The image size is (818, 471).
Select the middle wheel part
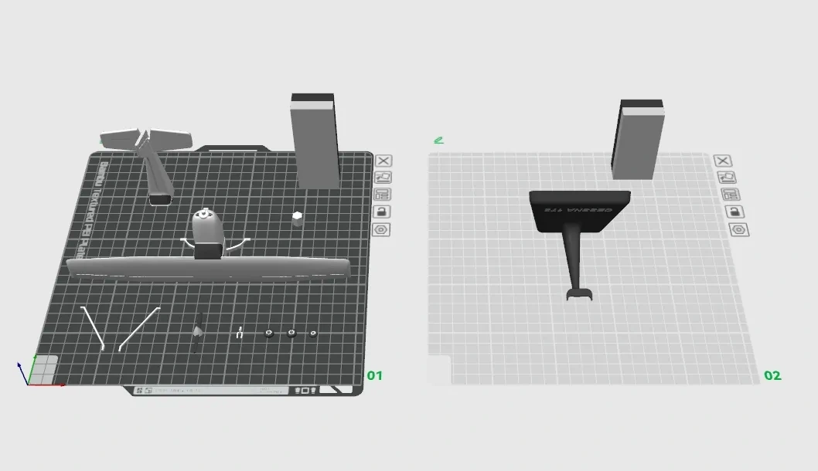(291, 333)
